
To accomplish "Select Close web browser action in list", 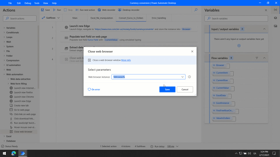I will (21, 132).
